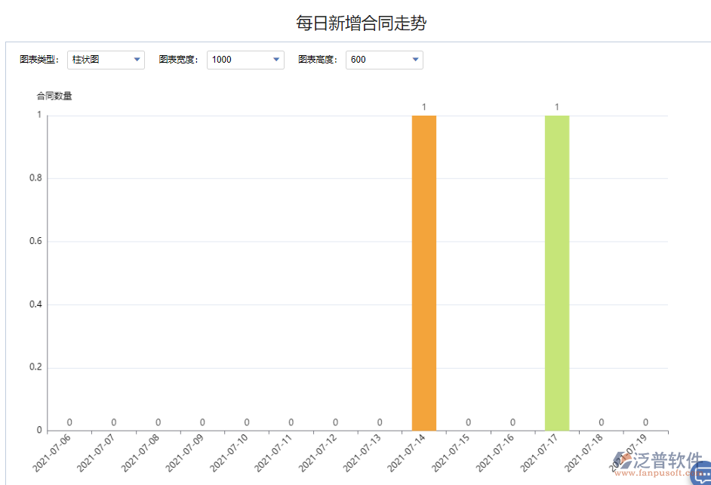Viewport: 711px width, 485px height.
Task: Click the 每日新增合同走势 title
Action: tap(355, 23)
